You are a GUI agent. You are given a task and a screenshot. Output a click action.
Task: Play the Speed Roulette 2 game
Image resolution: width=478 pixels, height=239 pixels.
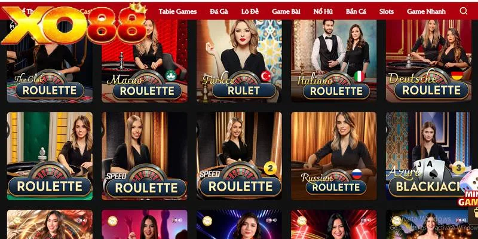(x=239, y=156)
